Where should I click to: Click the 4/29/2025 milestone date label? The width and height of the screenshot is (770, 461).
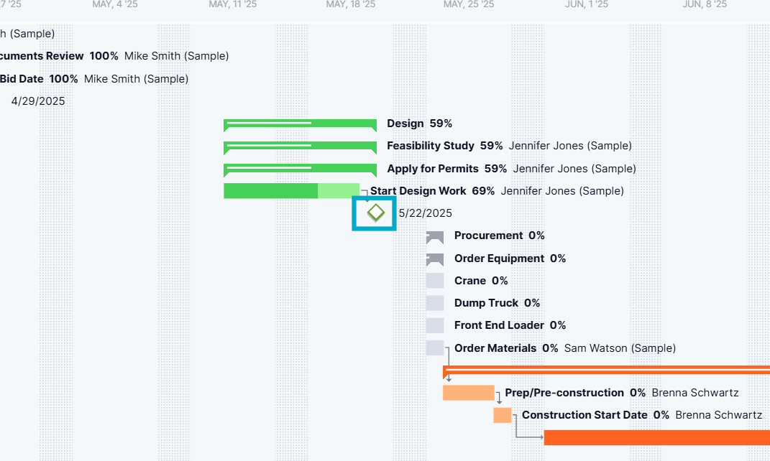(x=37, y=101)
